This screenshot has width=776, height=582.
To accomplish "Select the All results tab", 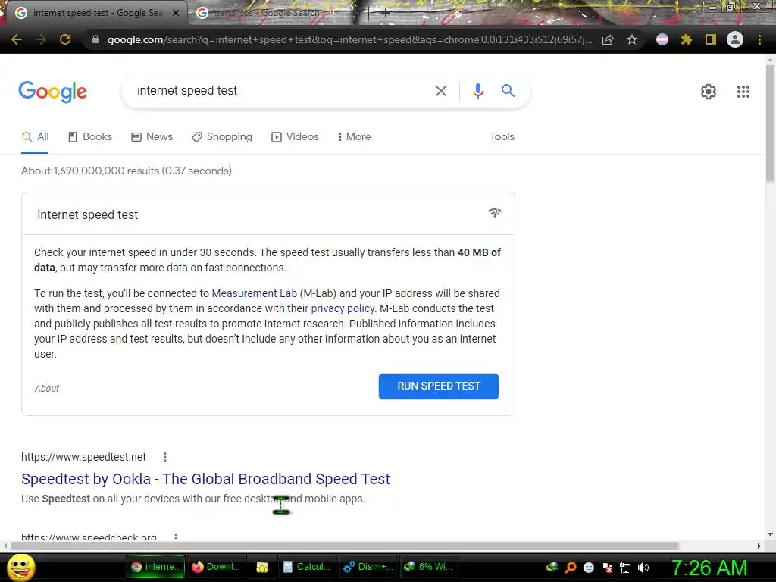I will (35, 137).
